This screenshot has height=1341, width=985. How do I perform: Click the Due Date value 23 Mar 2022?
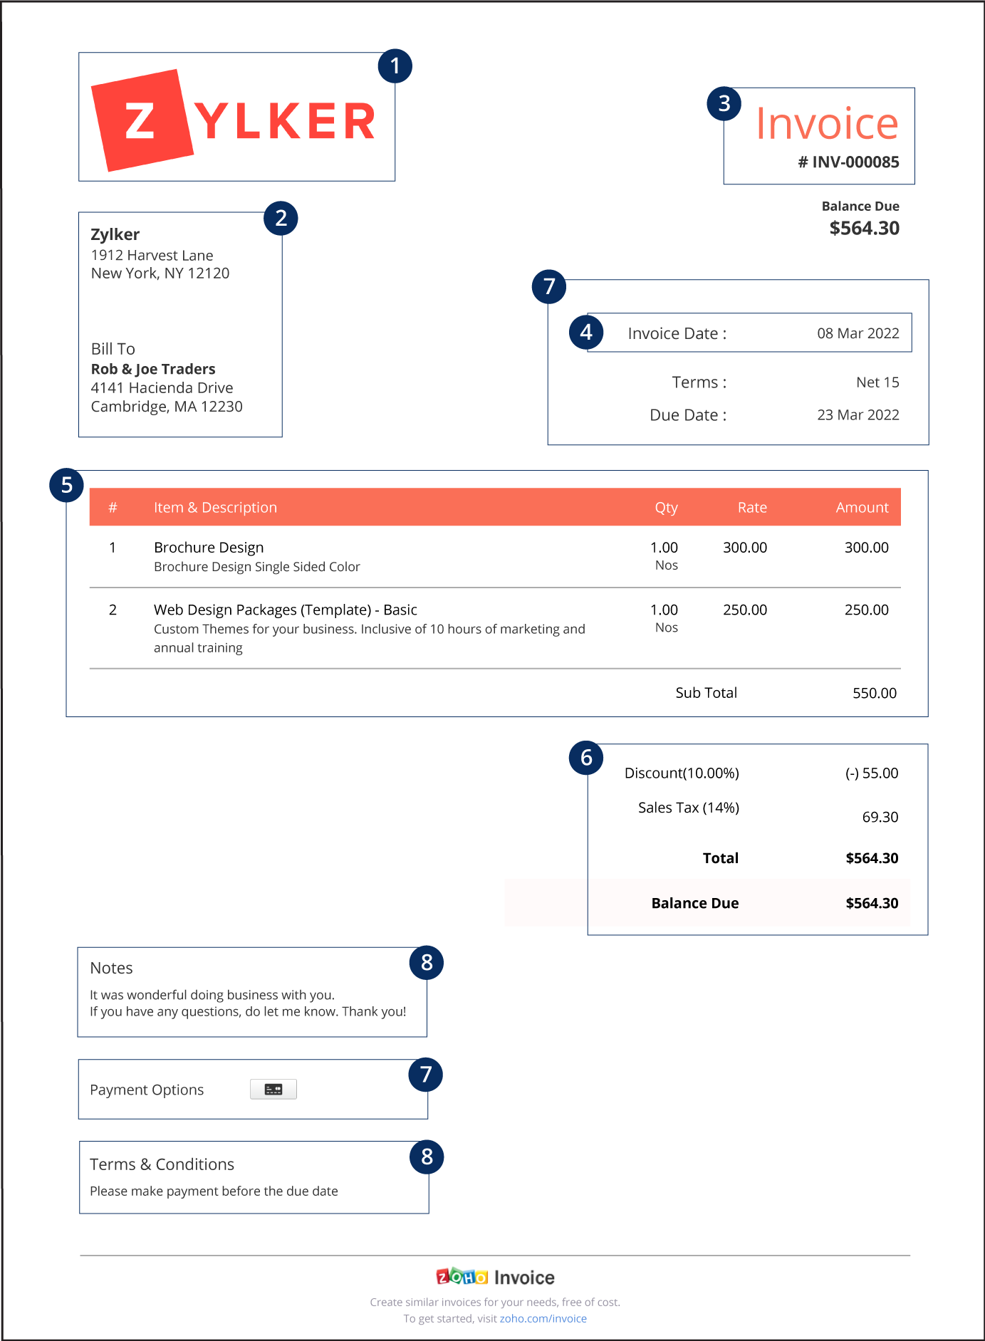tap(858, 414)
